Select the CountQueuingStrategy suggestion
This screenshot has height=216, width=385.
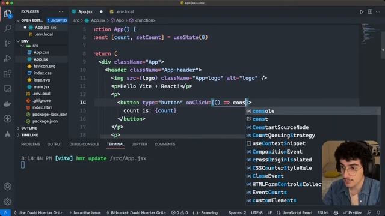[x=313, y=136]
